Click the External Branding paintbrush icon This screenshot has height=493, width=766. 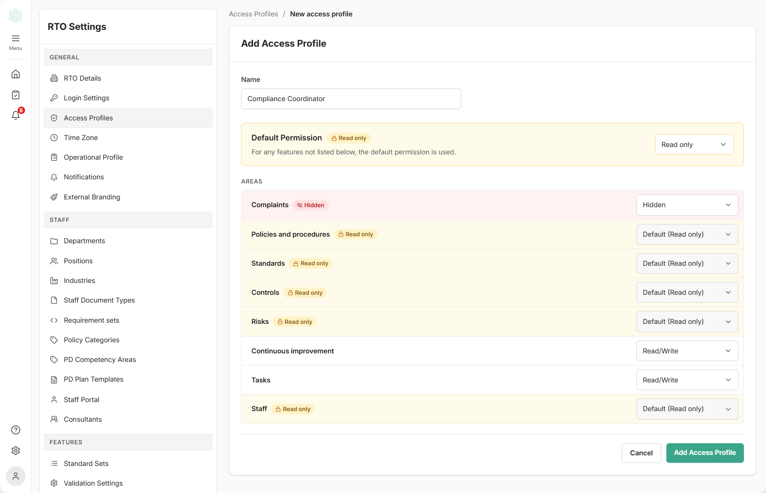tap(54, 197)
